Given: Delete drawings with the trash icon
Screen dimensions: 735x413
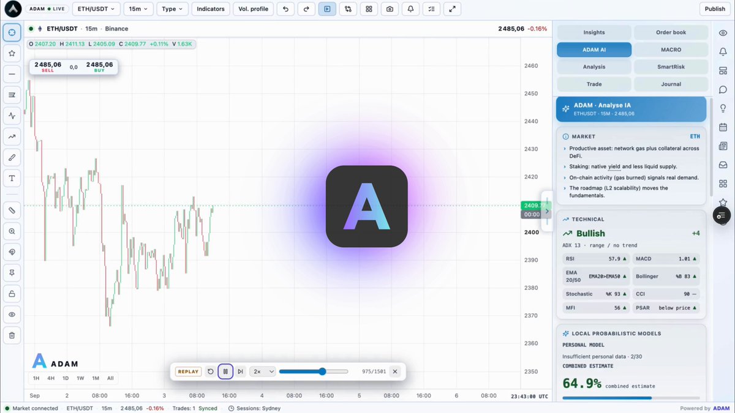Looking at the screenshot, I should point(12,335).
